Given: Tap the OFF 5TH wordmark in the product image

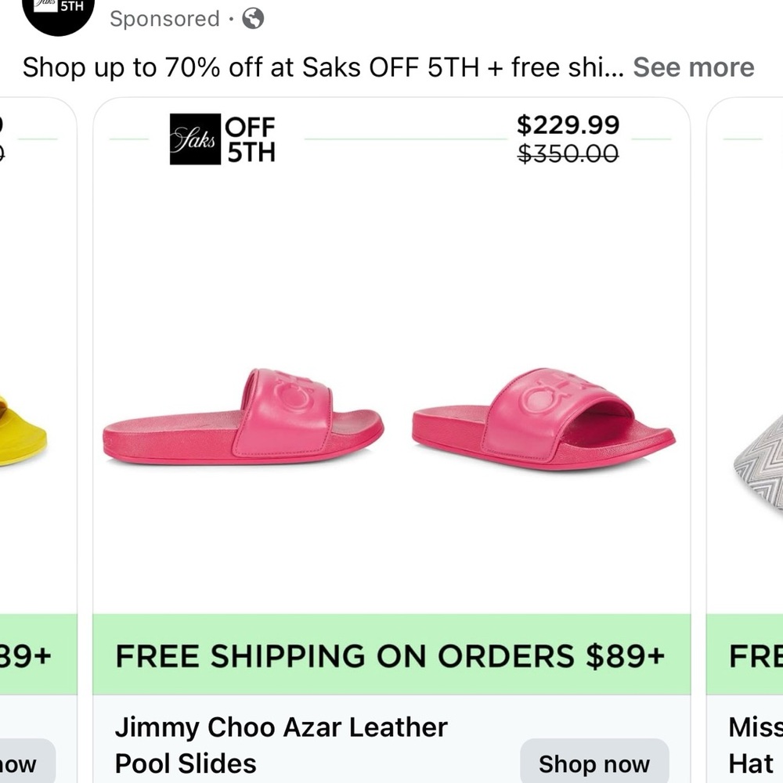Looking at the screenshot, I should coord(252,139).
